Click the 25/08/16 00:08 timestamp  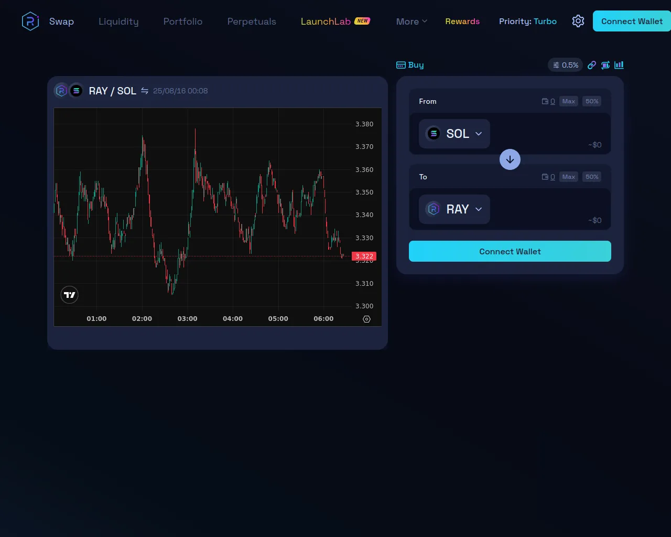[180, 91]
